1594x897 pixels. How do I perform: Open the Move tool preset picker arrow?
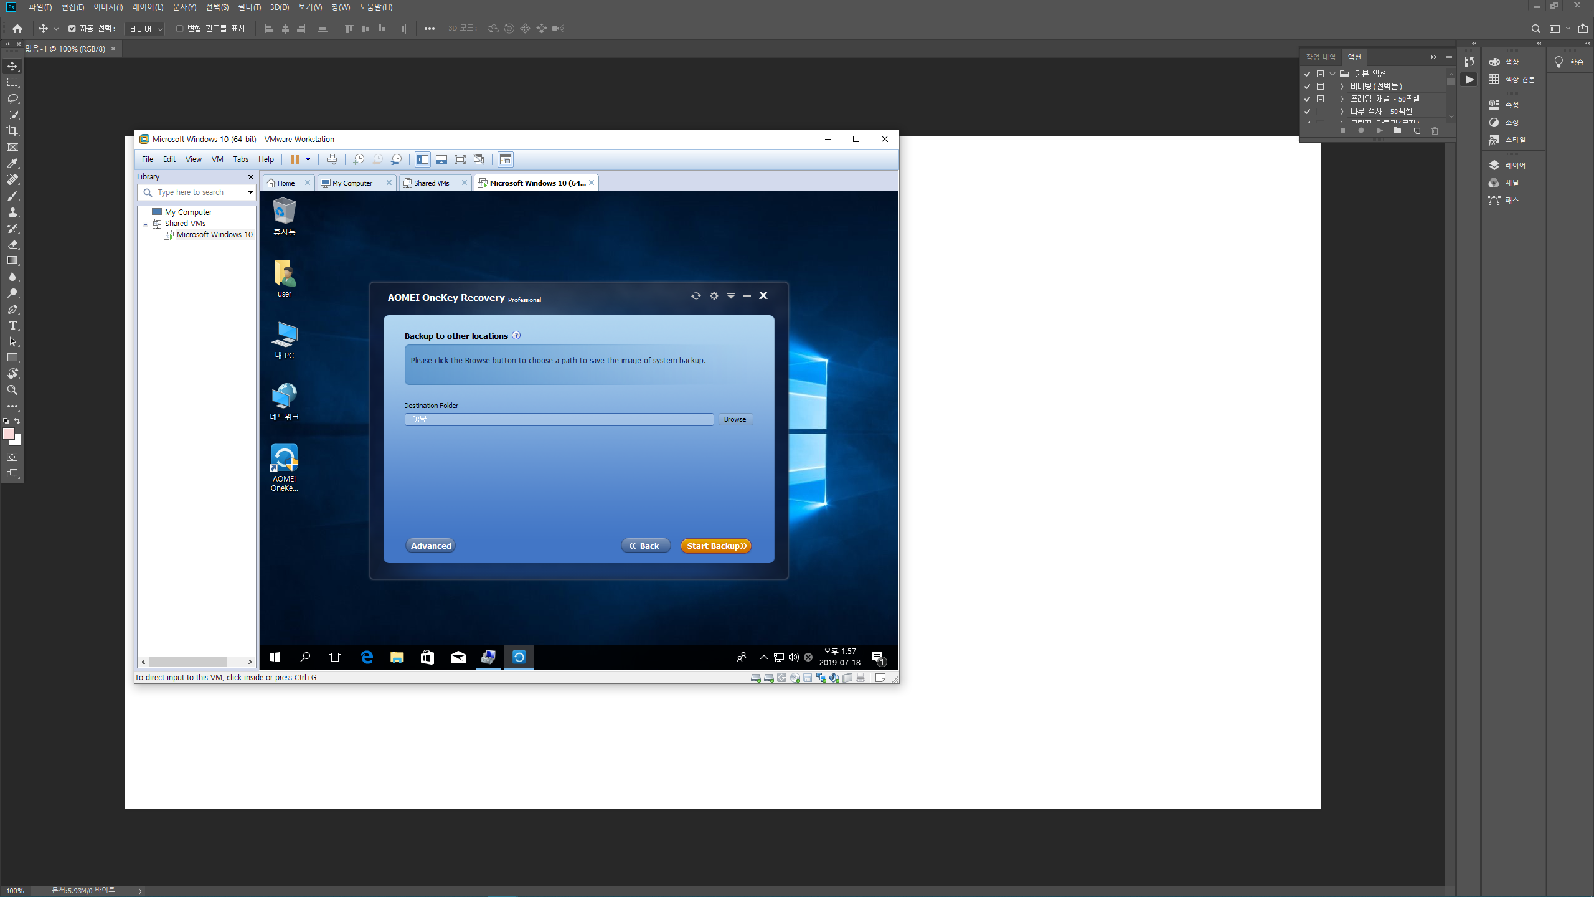point(56,29)
